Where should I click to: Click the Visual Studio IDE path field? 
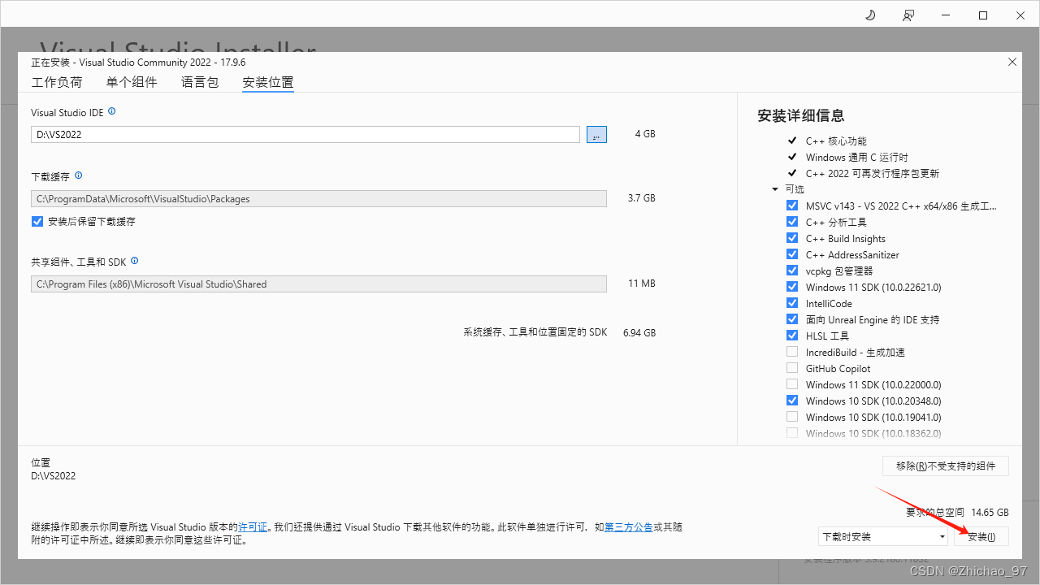[x=305, y=135]
